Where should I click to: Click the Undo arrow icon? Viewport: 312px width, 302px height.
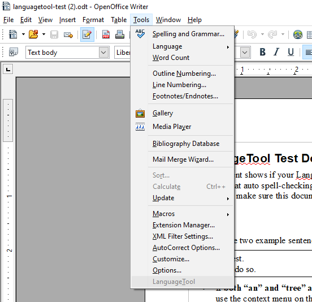click(252, 34)
